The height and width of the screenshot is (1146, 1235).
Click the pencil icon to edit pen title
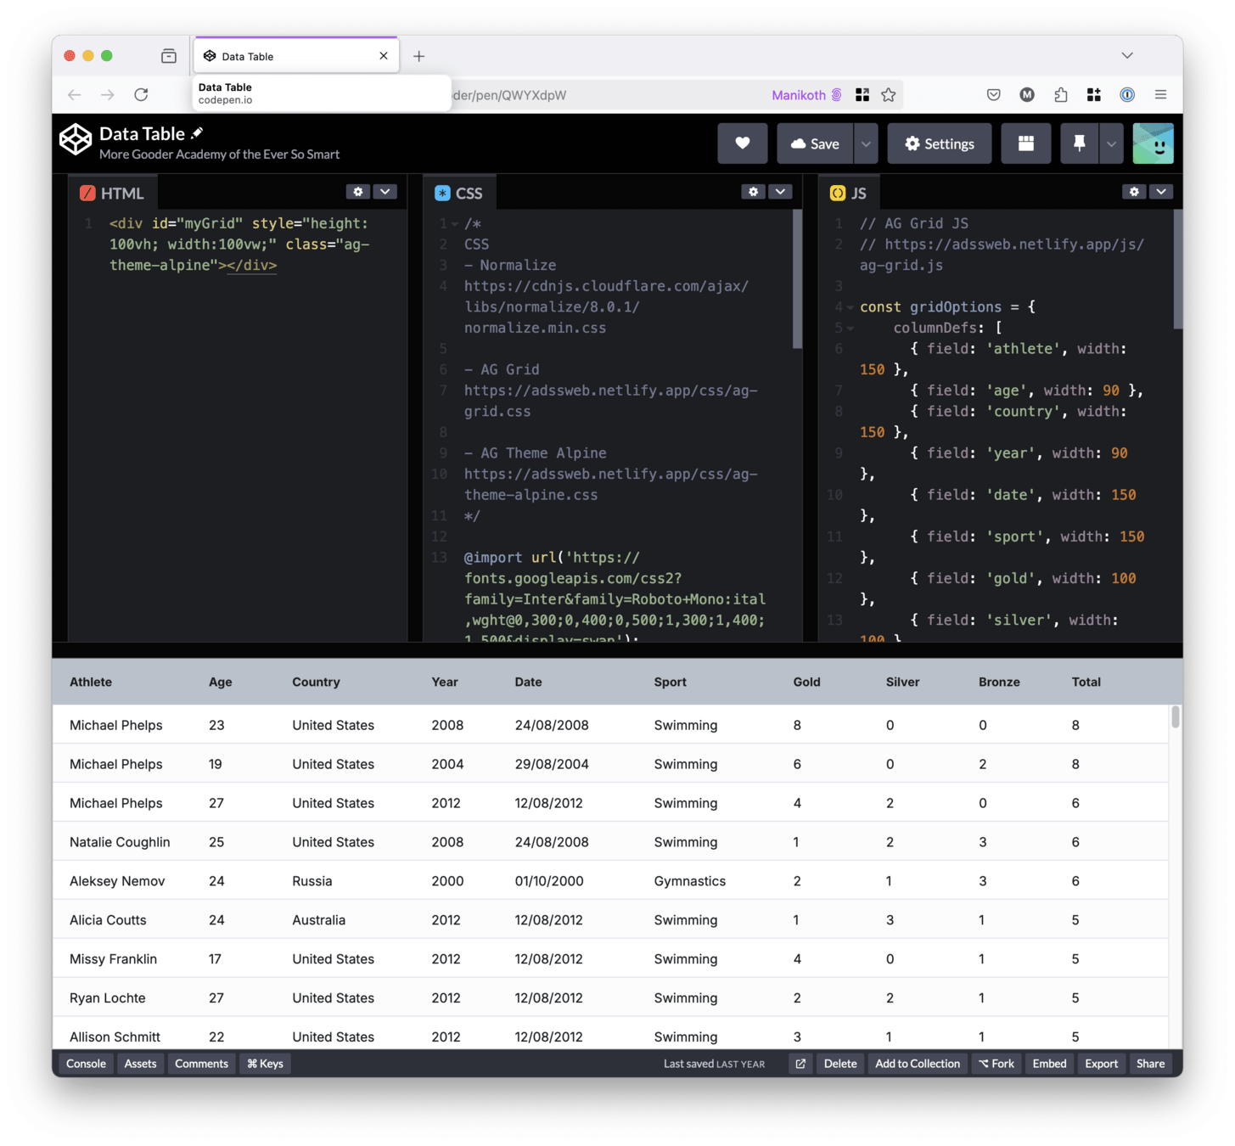(x=198, y=133)
